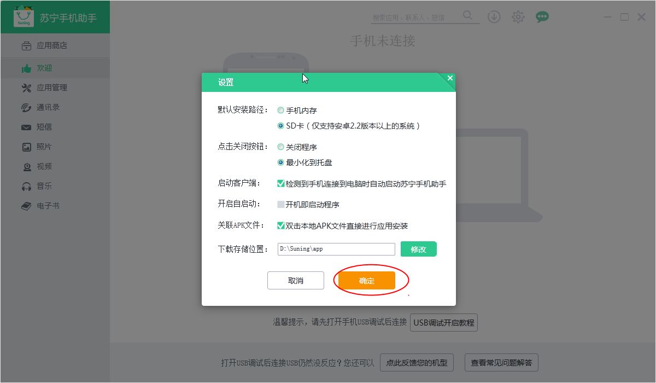656x383 pixels.
Task: Open the 视频 webcam icon
Action: tap(26, 166)
